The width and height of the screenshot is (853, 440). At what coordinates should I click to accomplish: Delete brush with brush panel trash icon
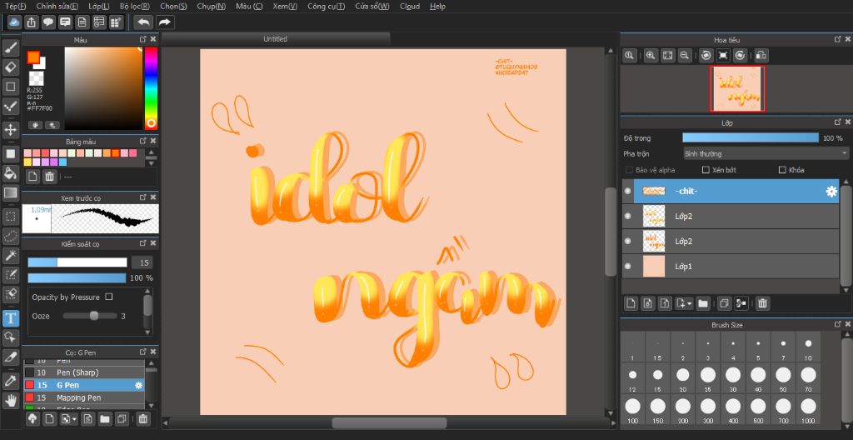click(142, 419)
